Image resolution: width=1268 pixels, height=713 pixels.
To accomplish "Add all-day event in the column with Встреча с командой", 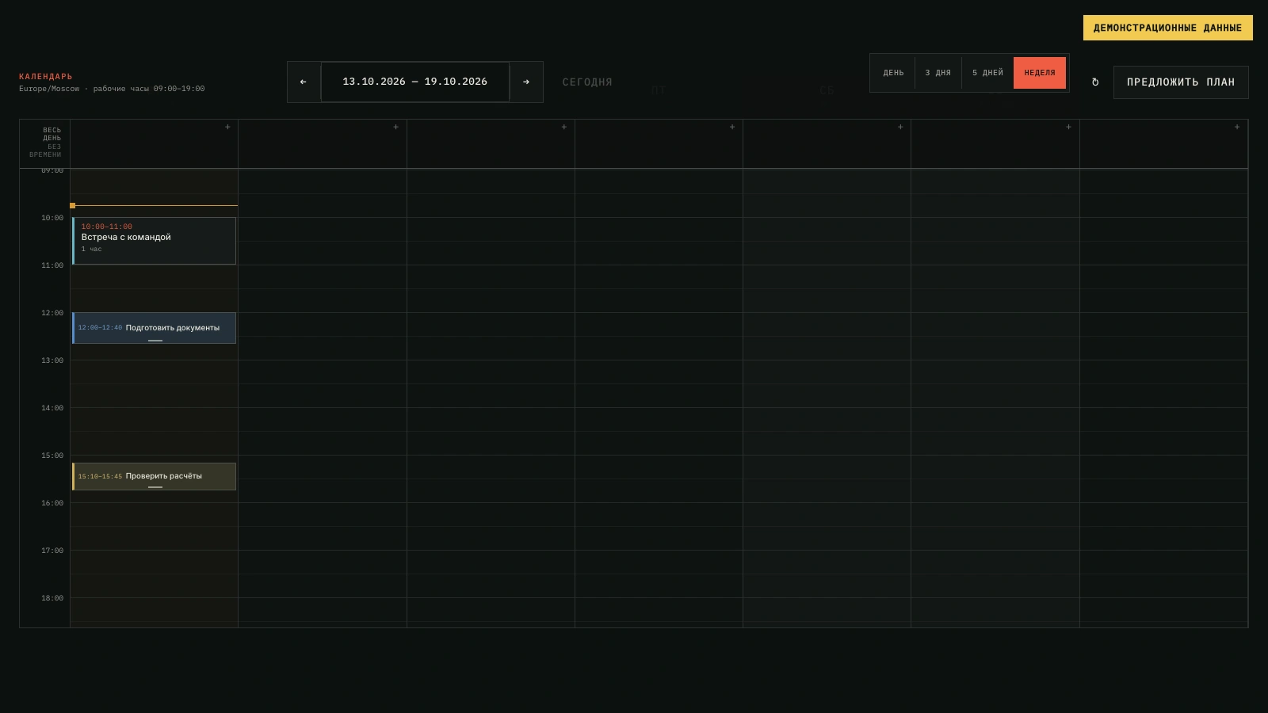I will pos(227,127).
